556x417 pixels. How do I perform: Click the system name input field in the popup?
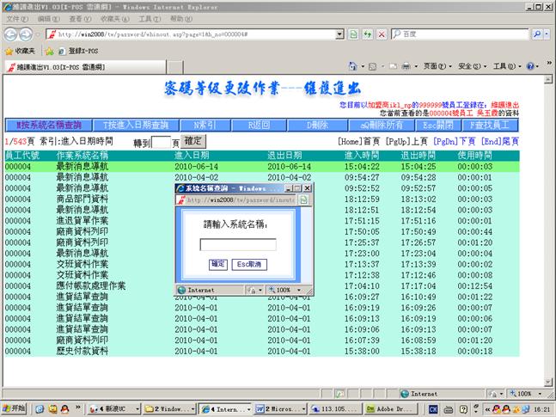(x=238, y=244)
